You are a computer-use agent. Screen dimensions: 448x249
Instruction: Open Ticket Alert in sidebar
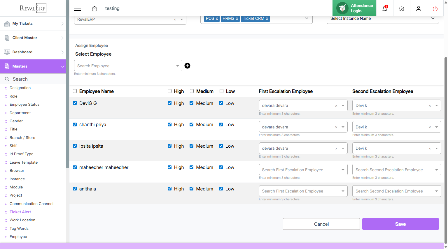tap(20, 212)
